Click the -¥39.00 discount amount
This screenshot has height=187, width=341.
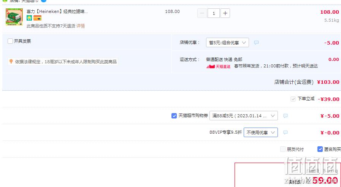point(328,99)
